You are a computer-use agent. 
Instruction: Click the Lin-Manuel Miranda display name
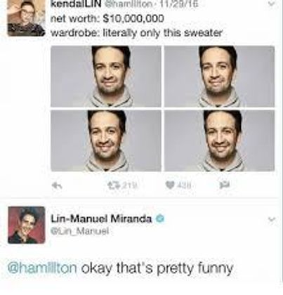click(x=101, y=218)
